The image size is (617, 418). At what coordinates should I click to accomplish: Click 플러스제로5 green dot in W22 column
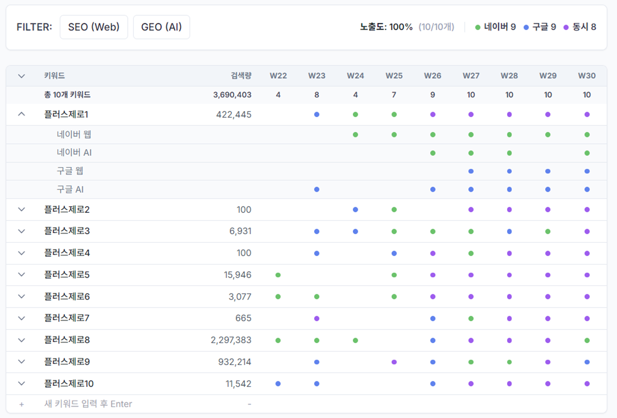click(x=278, y=275)
